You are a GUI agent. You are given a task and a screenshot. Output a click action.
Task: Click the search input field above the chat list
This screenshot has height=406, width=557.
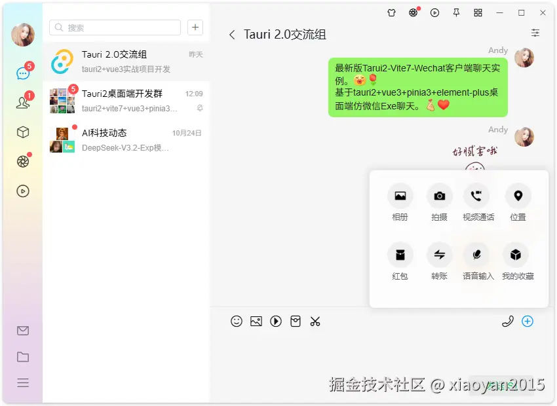coord(114,28)
